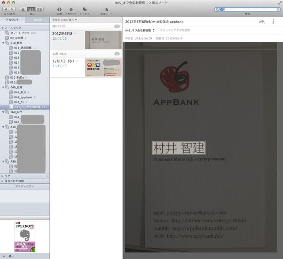Open the 2012年6月8 note in list
The height and width of the screenshot is (259, 283).
86,40
